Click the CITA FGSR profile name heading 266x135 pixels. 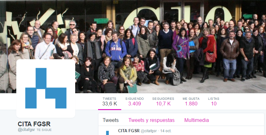point(34,124)
